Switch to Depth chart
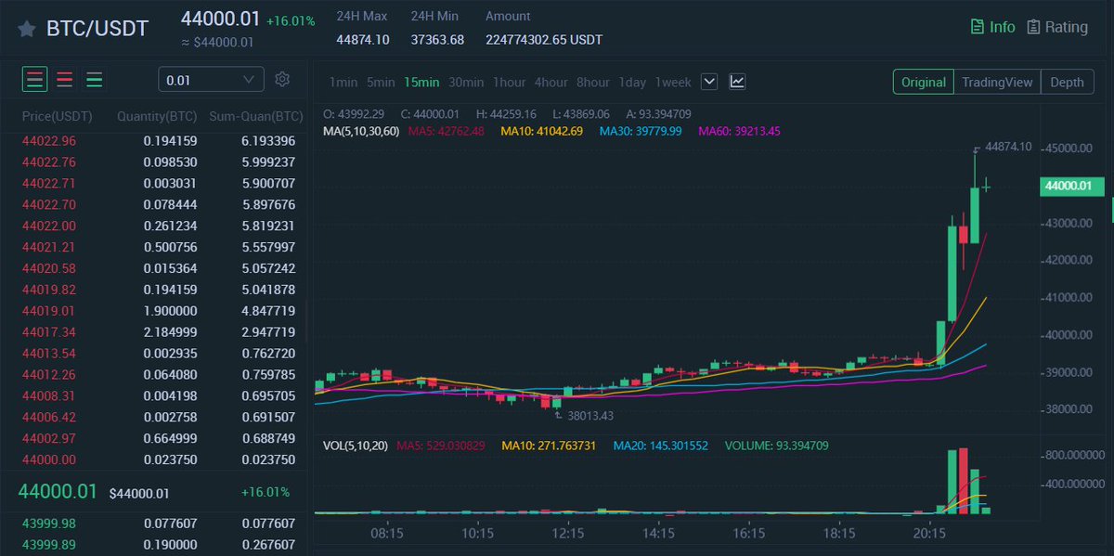This screenshot has width=1114, height=556. [x=1067, y=82]
